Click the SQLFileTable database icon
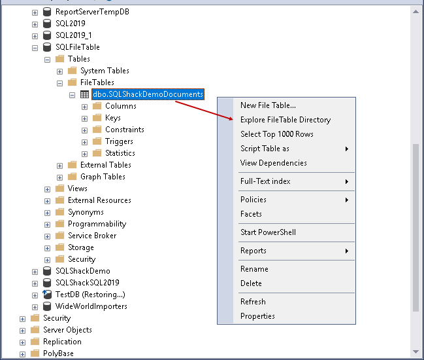 click(x=47, y=47)
